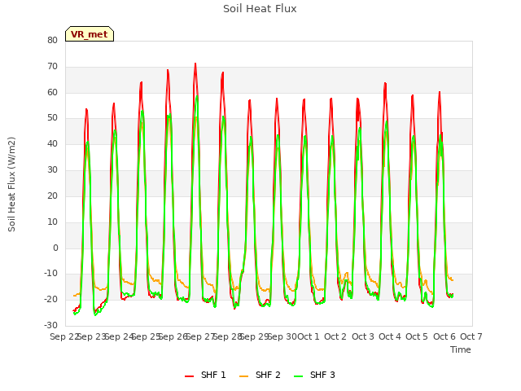Select the 70 y-axis tick label

52,67
